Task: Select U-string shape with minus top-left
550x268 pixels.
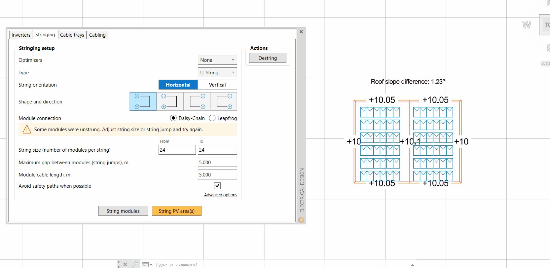Action: pyautogui.click(x=170, y=101)
